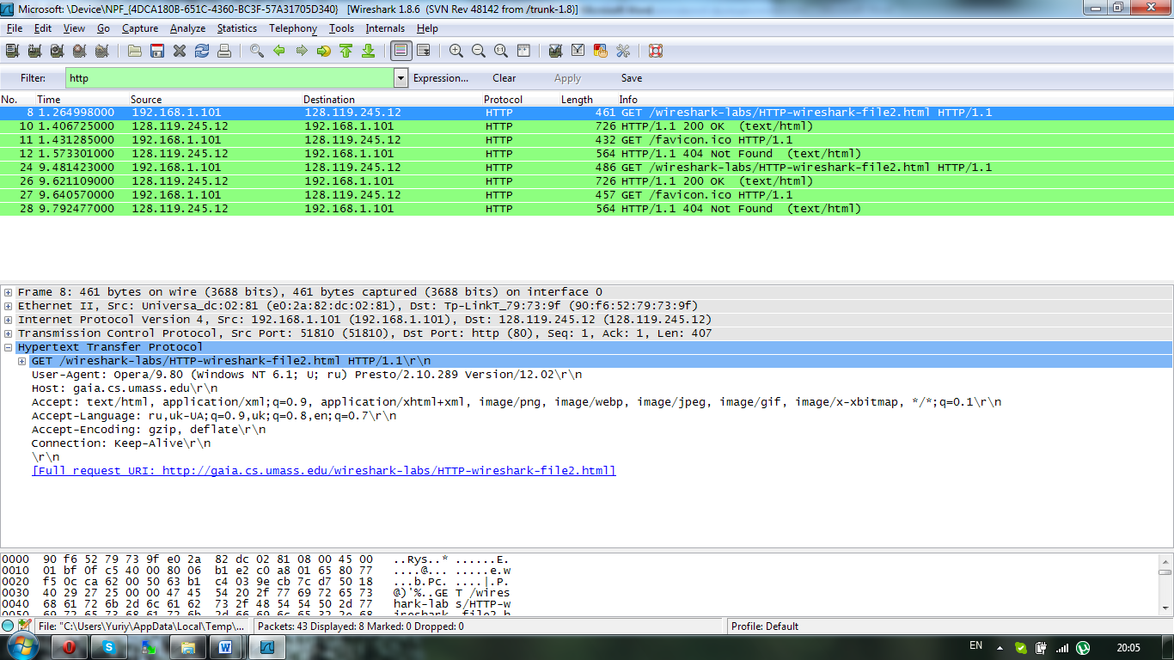This screenshot has width=1174, height=660.
Task: Open the filter history dropdown arrow
Action: (x=401, y=78)
